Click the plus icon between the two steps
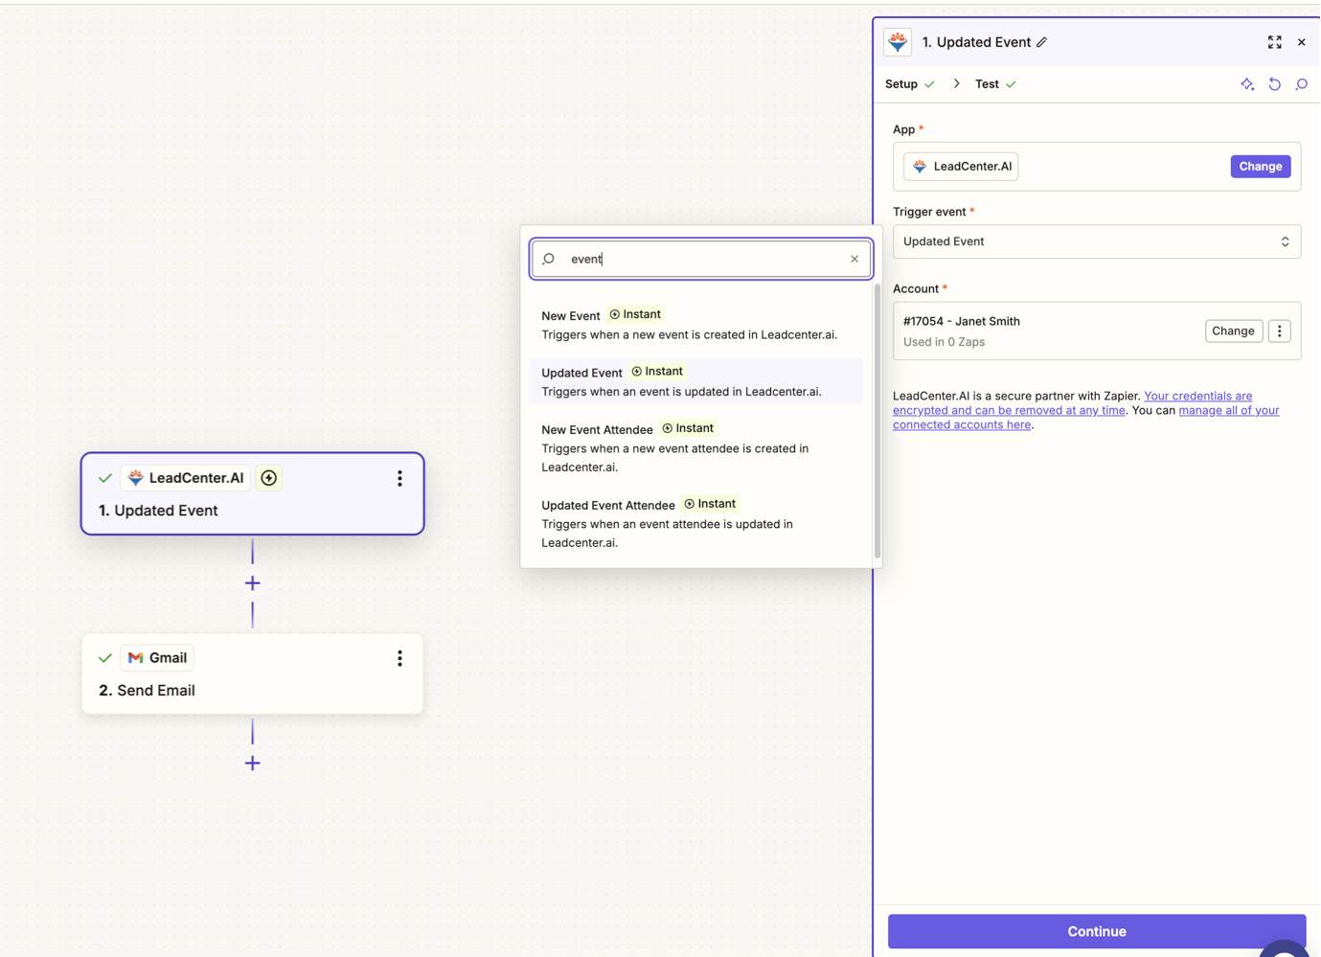The width and height of the screenshot is (1321, 957). click(252, 582)
